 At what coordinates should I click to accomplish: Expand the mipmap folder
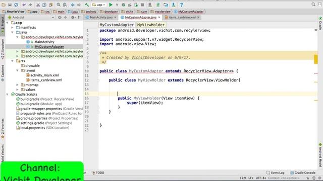pos(18,85)
